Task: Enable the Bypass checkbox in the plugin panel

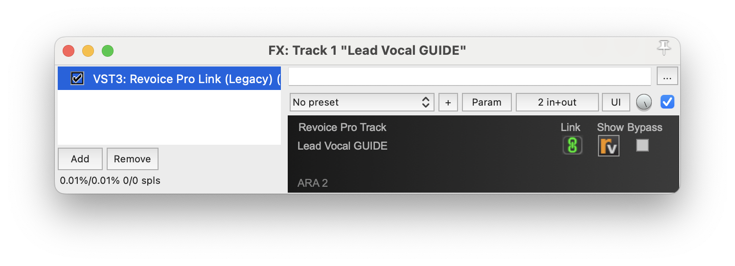Action: point(642,145)
